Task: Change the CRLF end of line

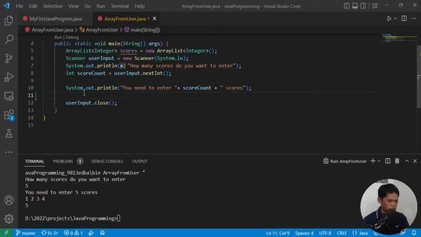Action: [x=341, y=233]
